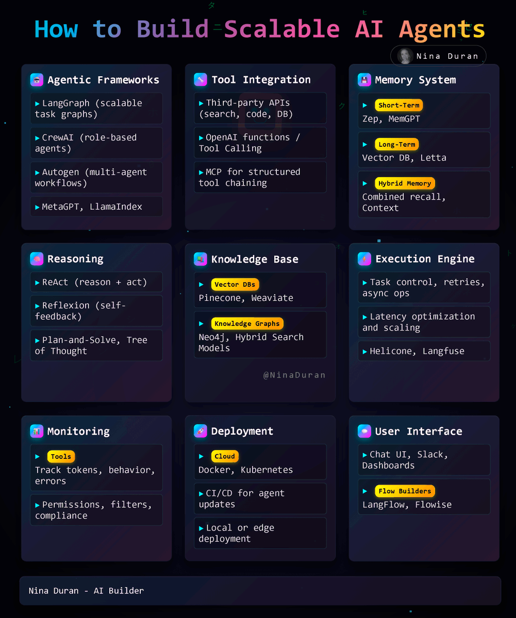Viewport: 516px width, 618px height.
Task: Select the Hybrid Memory yellow tag
Action: [405, 184]
